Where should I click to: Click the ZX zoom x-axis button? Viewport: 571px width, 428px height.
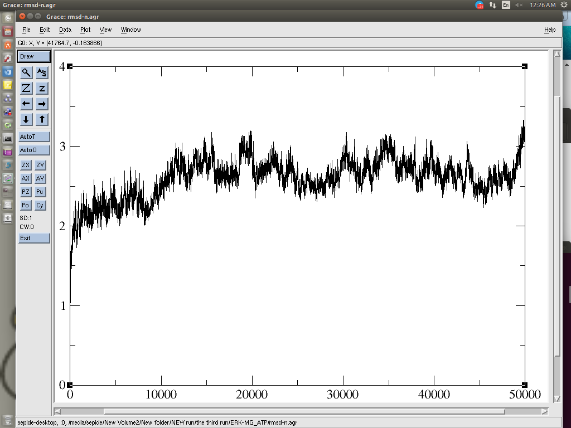coord(26,165)
